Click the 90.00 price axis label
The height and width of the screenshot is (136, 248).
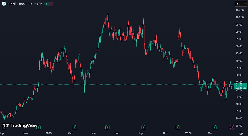(x=239, y=32)
